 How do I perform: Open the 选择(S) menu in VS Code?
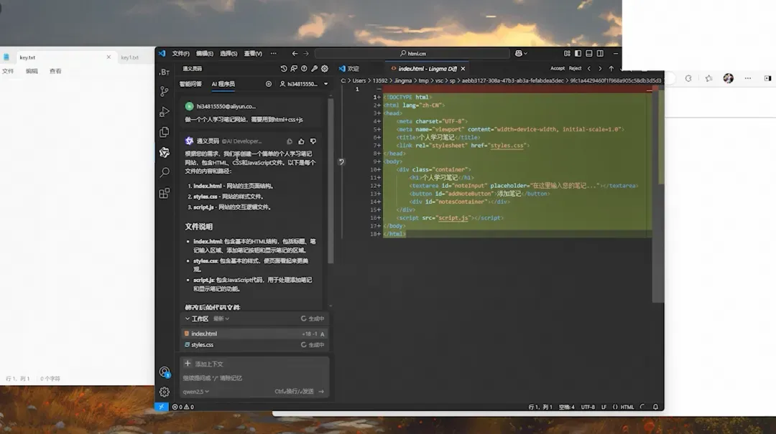(228, 53)
